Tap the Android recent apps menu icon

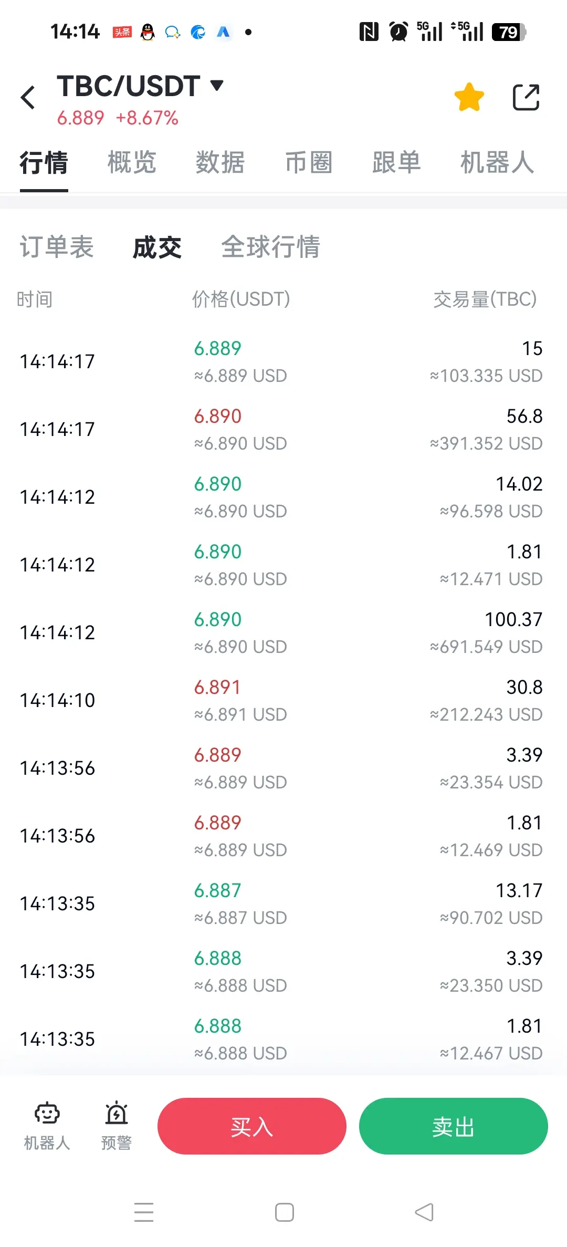tap(144, 1212)
